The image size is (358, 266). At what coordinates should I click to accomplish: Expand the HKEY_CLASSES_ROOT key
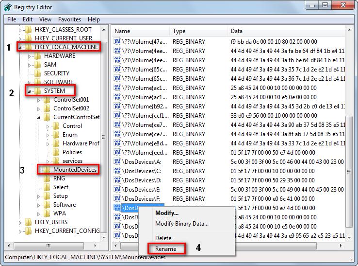(x=20, y=30)
